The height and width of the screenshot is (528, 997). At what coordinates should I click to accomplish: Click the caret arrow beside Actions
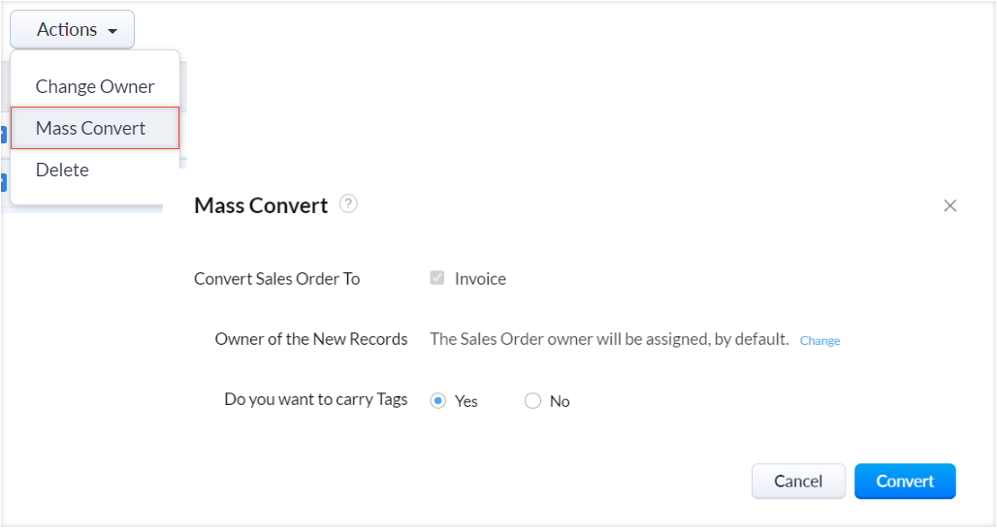click(113, 32)
